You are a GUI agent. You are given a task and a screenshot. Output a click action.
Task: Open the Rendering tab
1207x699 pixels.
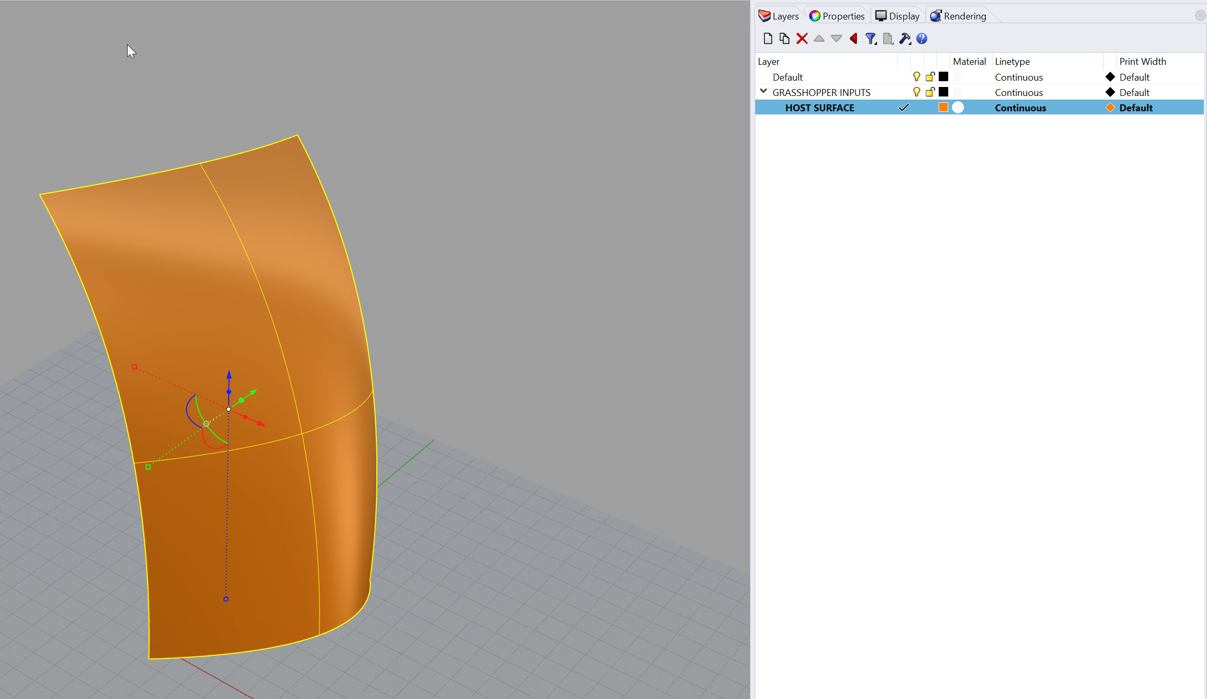(x=958, y=16)
